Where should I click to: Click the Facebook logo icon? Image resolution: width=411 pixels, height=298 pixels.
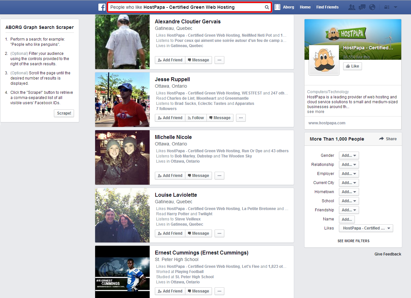[102, 7]
